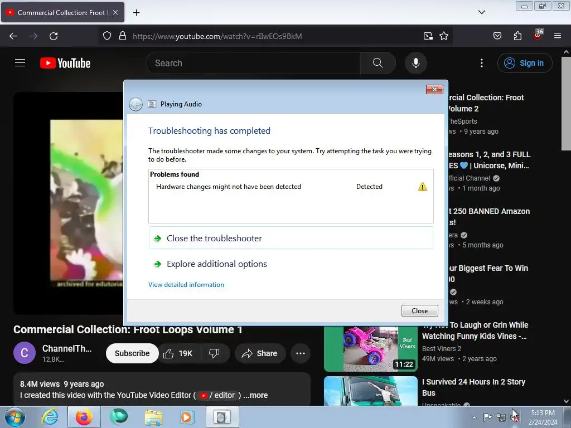
Task: Dislike the video
Action: [x=214, y=353]
